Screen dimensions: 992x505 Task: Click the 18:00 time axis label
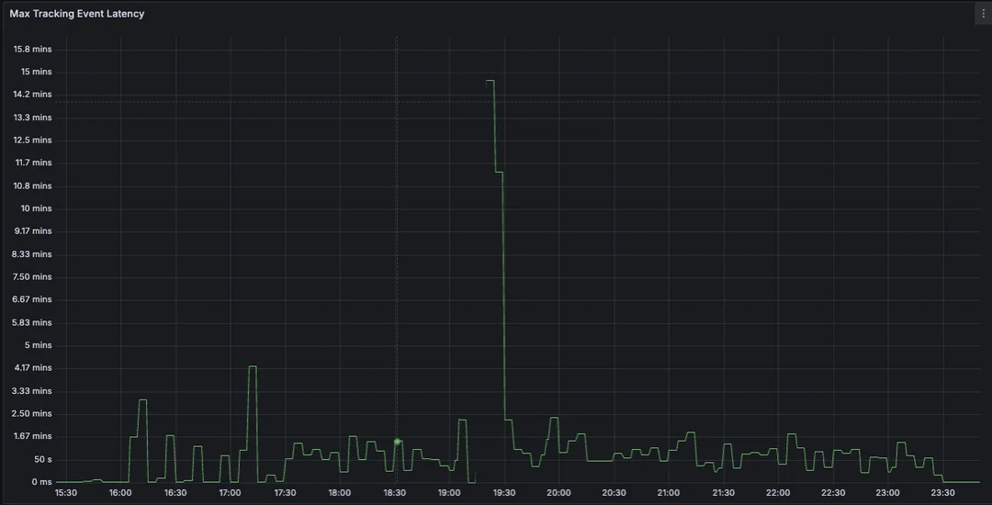click(340, 493)
